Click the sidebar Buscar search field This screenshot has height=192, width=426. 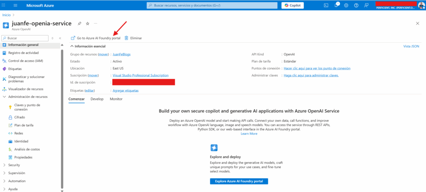[26, 38]
